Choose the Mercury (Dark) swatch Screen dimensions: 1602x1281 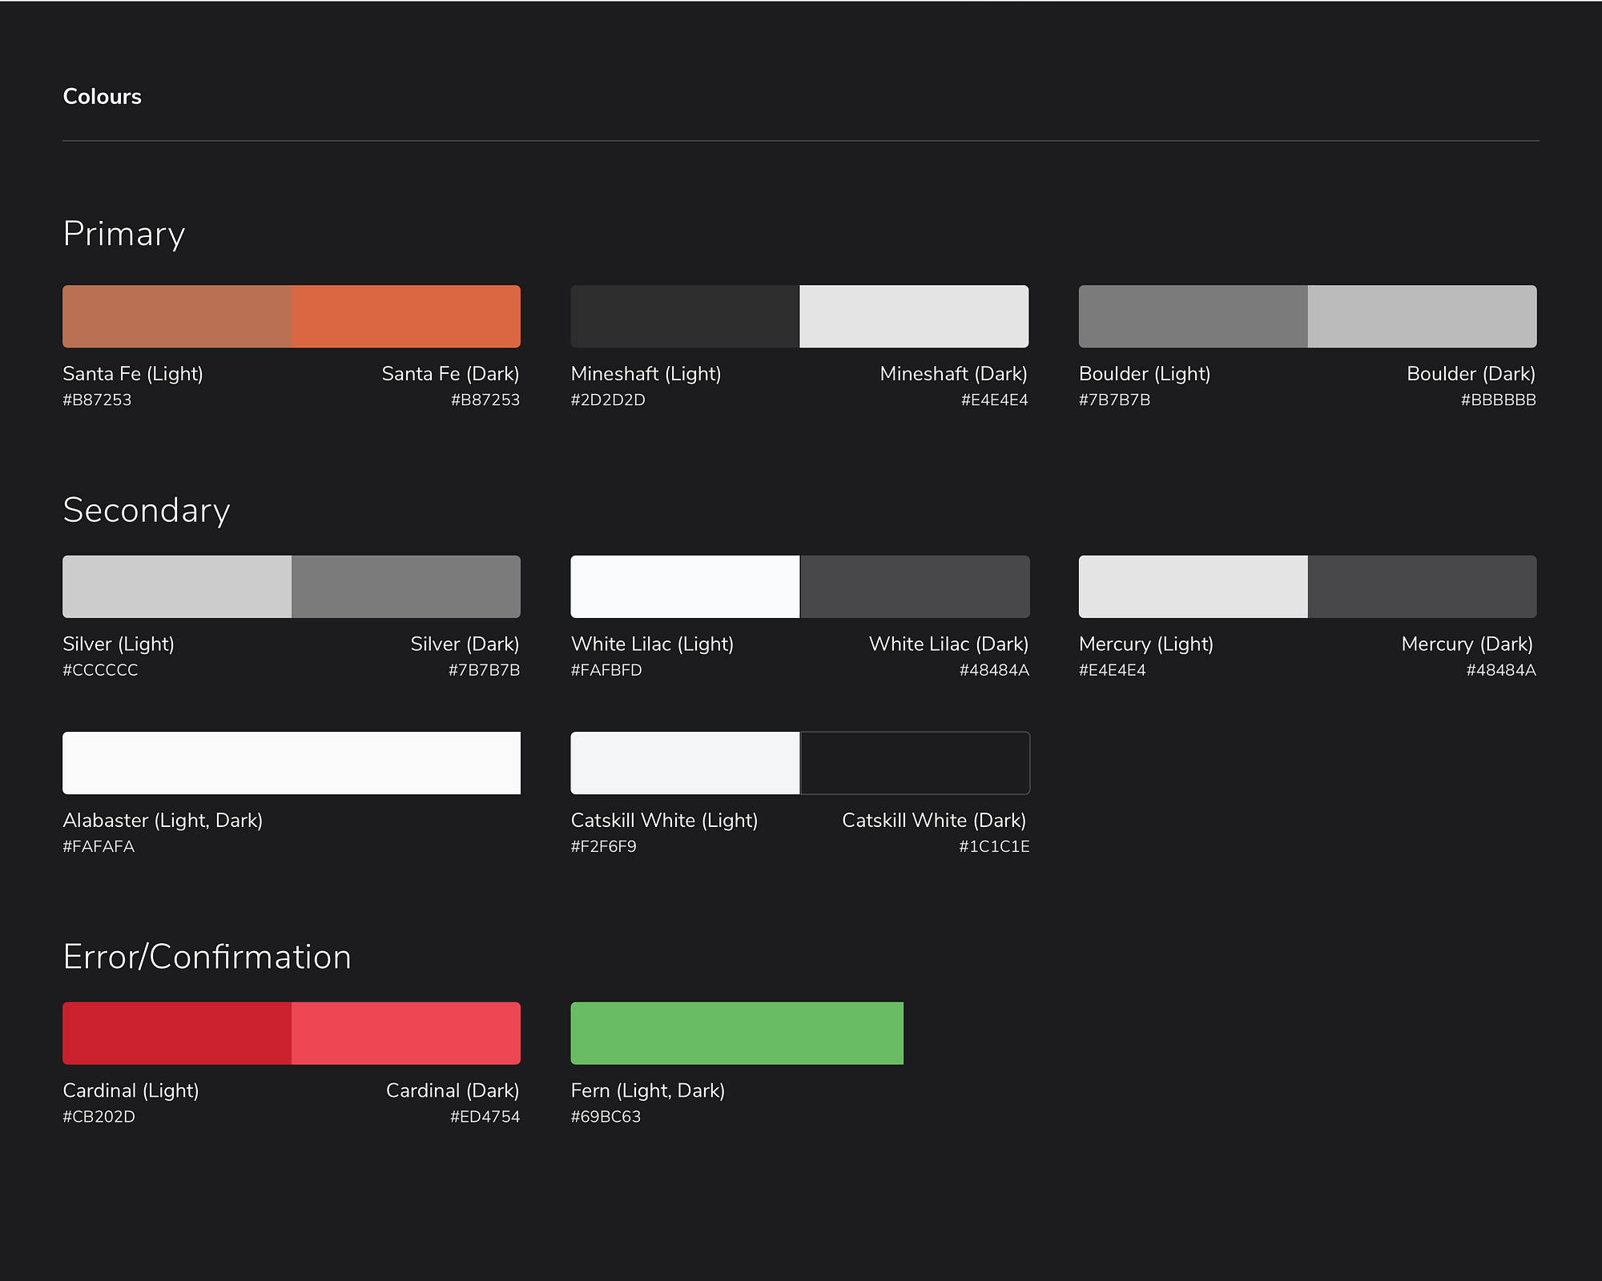(1422, 587)
